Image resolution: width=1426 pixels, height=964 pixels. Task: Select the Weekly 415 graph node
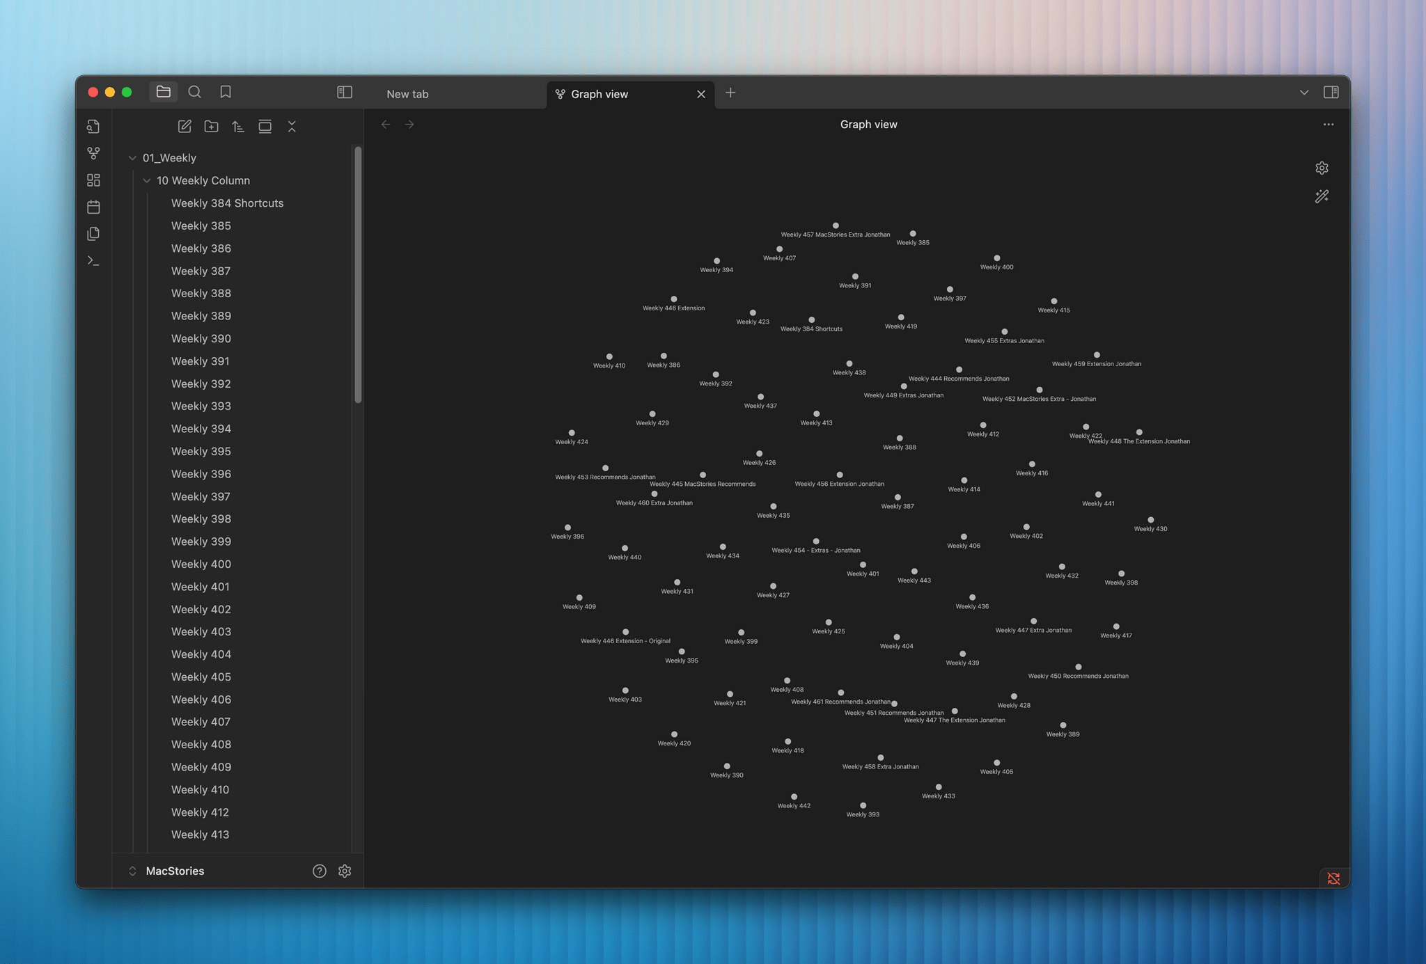pyautogui.click(x=1053, y=301)
